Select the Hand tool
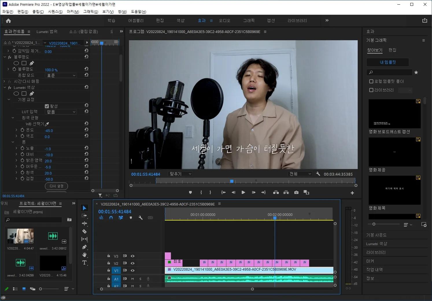The image size is (432, 301). [84, 255]
